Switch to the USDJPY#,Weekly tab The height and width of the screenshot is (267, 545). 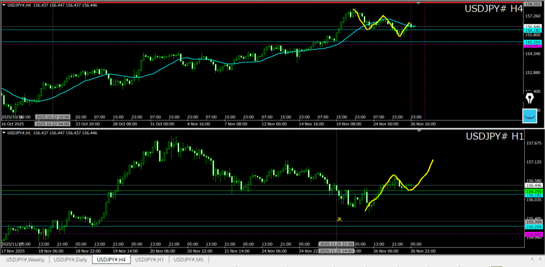click(26, 260)
